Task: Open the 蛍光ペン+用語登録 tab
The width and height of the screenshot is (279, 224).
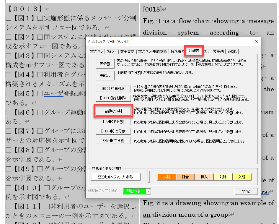Action: coord(152,51)
